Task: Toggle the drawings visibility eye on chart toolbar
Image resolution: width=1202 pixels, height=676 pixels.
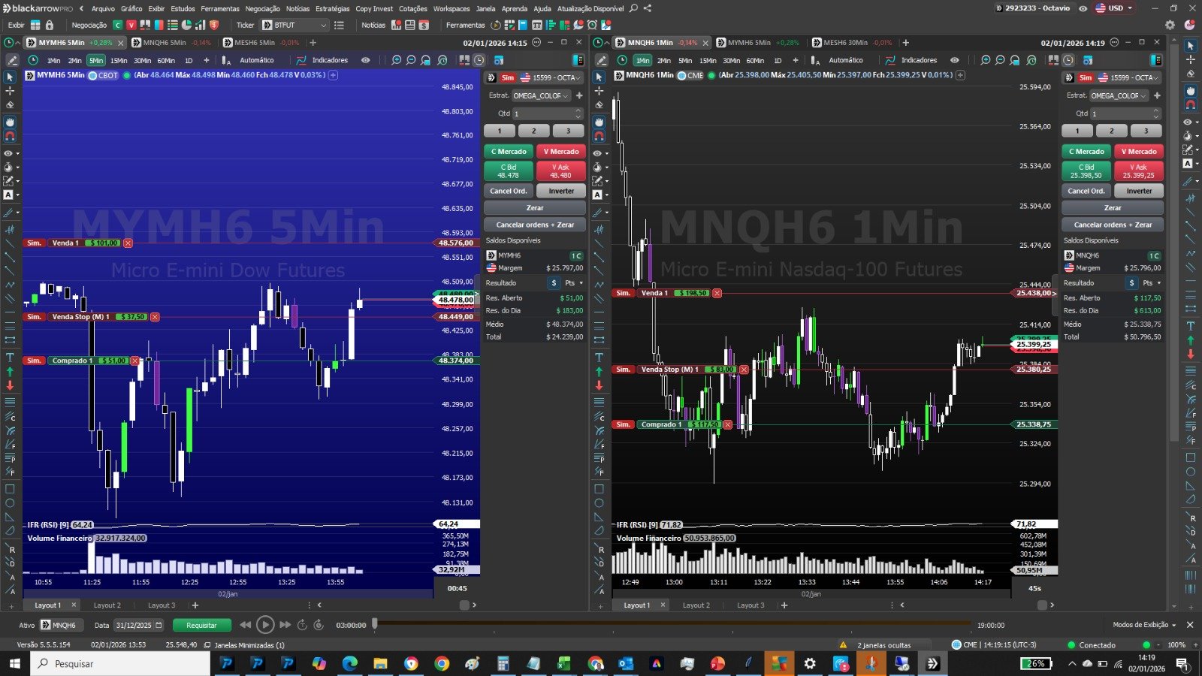Action: coord(366,60)
